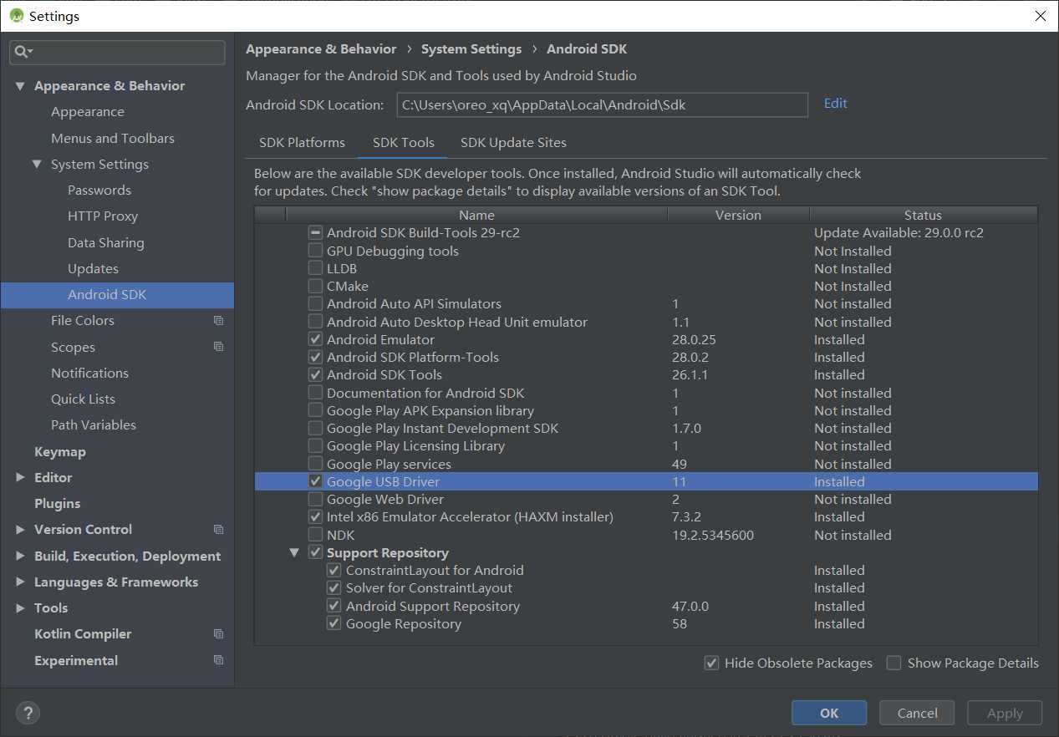Click the Apply button
Screen dimensions: 1059x737
1005,713
